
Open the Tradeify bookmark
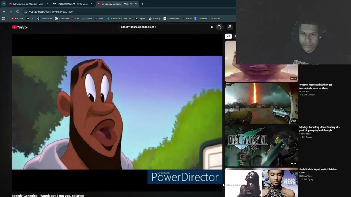(x=155, y=19)
